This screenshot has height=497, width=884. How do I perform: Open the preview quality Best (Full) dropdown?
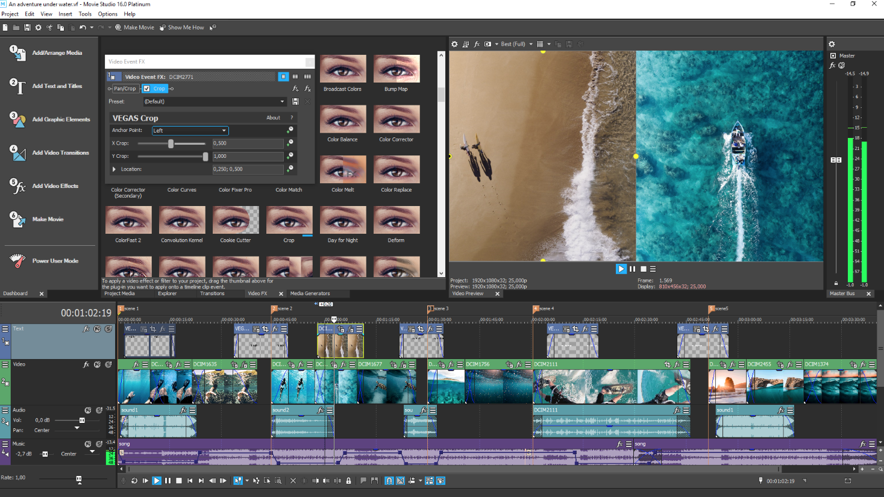point(516,44)
